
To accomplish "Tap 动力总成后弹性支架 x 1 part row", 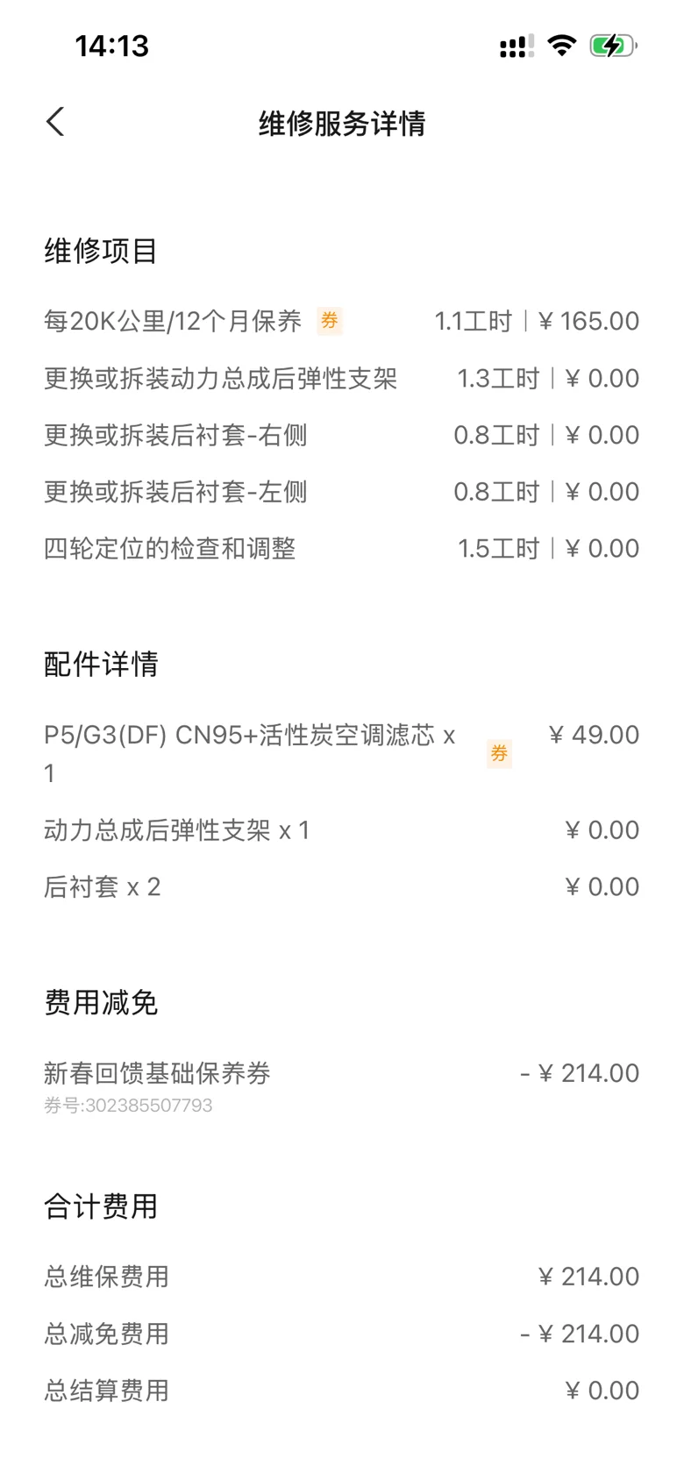I will (x=176, y=830).
